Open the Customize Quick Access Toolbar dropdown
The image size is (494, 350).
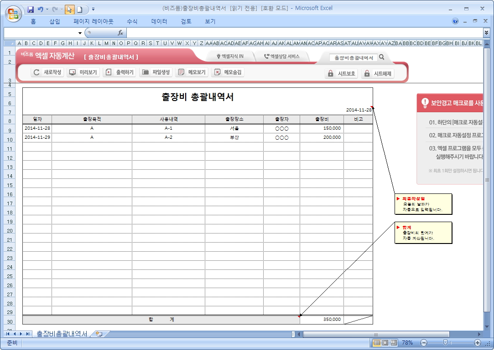[93, 10]
